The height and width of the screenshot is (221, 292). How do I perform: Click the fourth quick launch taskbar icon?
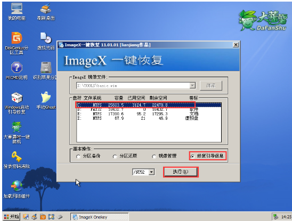[x=51, y=217]
